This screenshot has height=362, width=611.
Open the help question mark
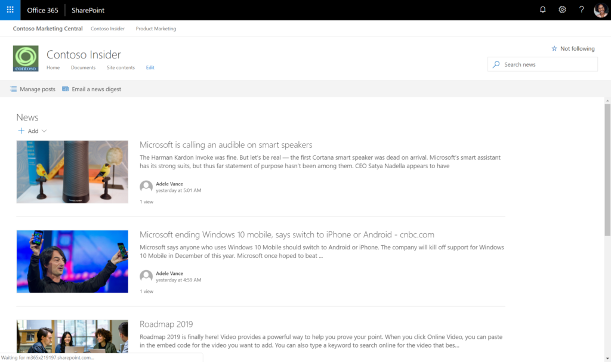point(581,10)
